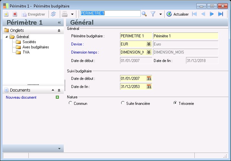Open Axes budgétaires in tree
This screenshot has height=161, width=231.
click(36, 47)
